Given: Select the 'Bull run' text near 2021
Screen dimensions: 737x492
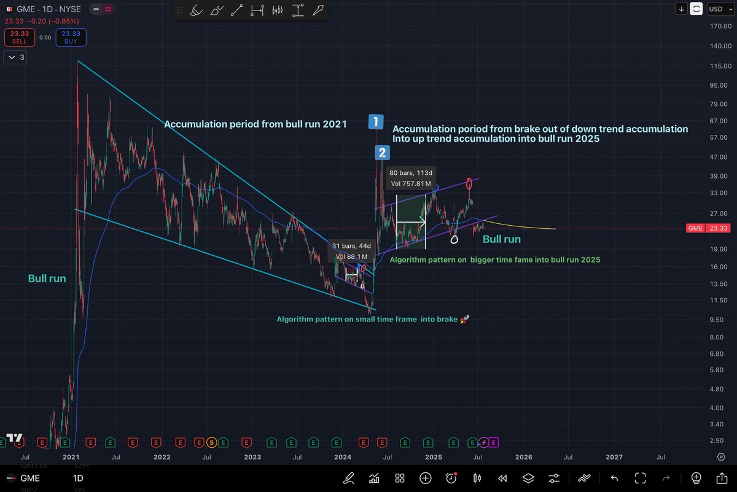Looking at the screenshot, I should point(47,279).
